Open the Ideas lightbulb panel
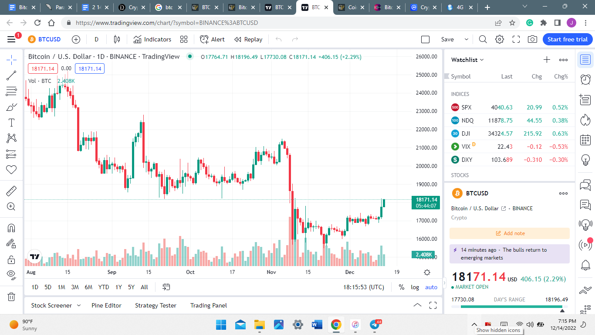 pos(585,160)
